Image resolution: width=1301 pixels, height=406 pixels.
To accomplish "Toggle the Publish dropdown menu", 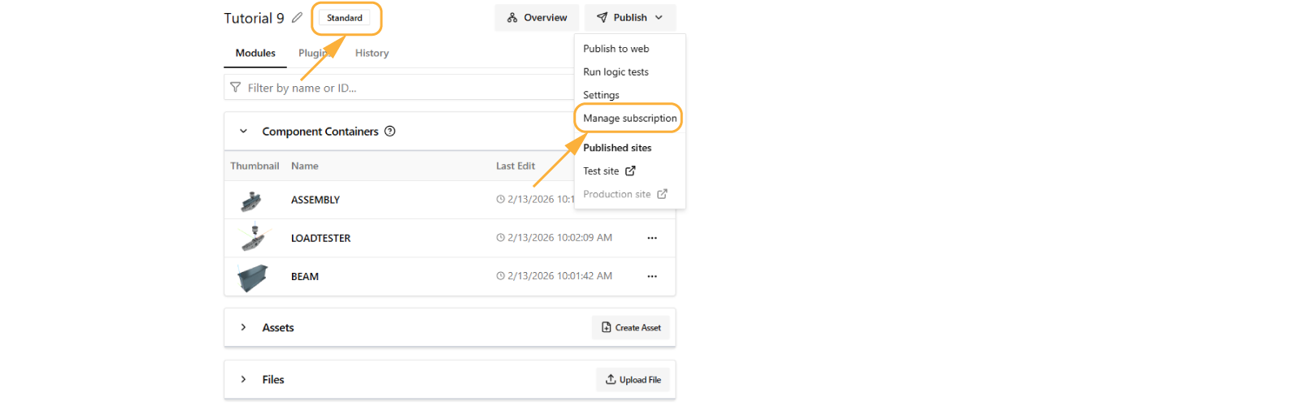I will [x=630, y=18].
